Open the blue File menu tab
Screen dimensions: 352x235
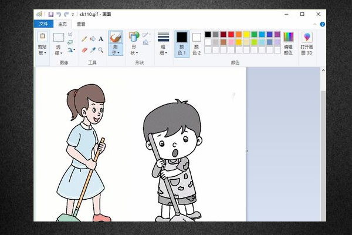coord(43,24)
